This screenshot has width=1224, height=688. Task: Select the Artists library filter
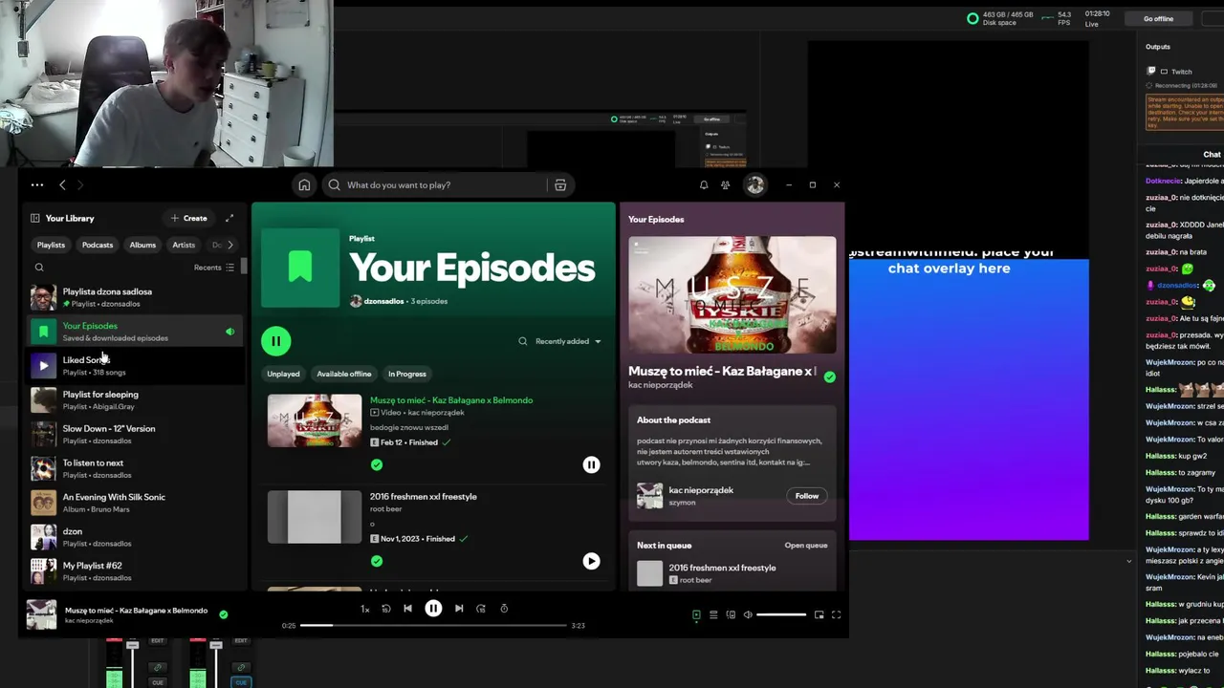(x=184, y=246)
